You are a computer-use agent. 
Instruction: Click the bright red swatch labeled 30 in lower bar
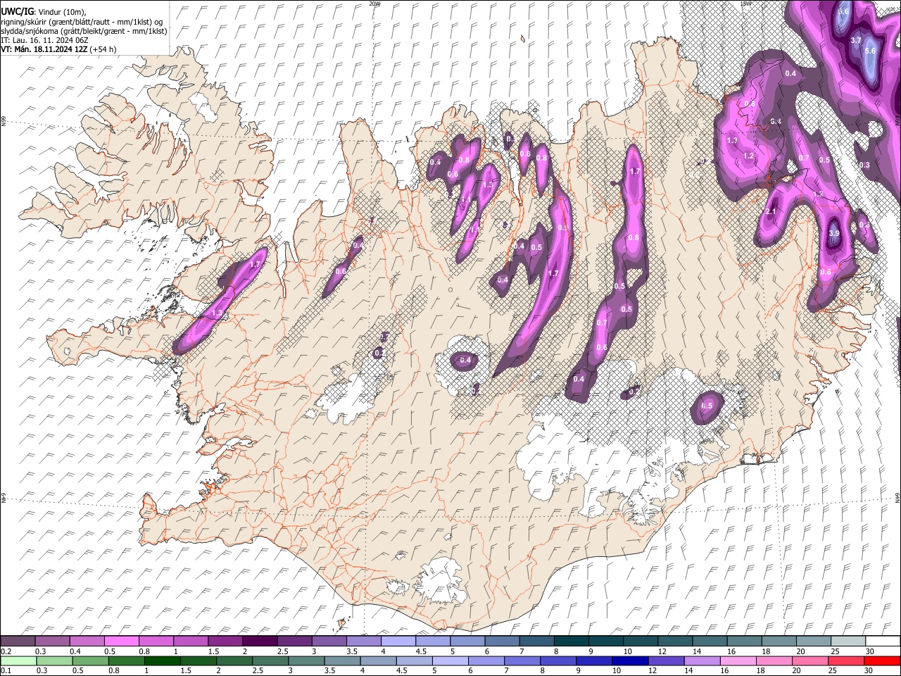click(882, 661)
